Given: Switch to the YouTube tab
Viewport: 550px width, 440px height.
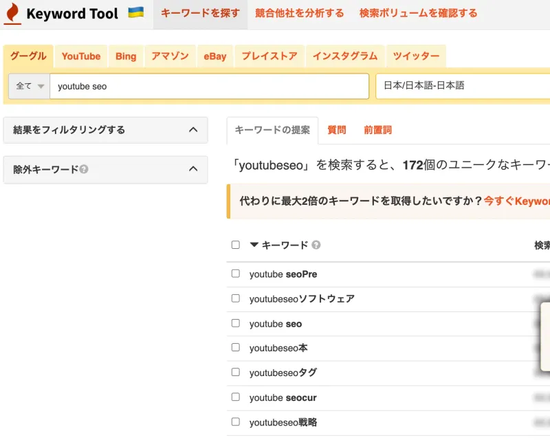Looking at the screenshot, I should (x=80, y=56).
